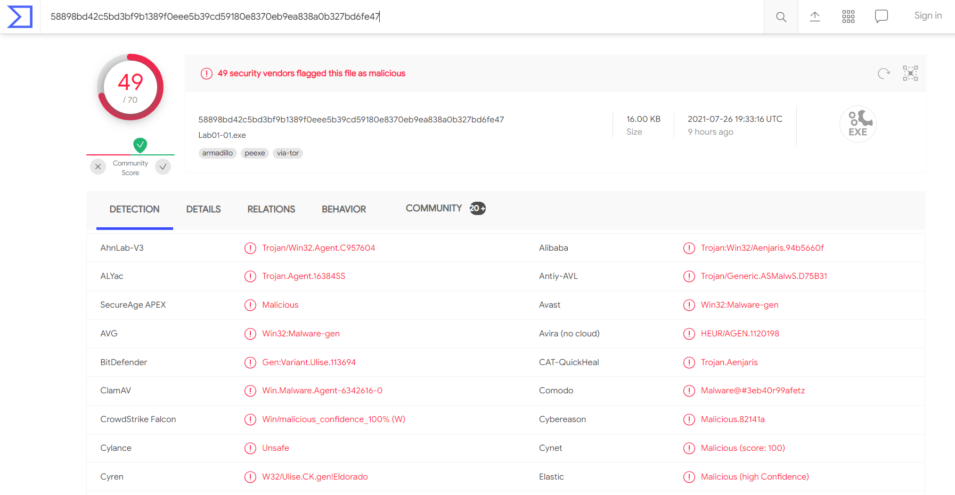Click alert icon beside Malicious (score: 100)
The image size is (955, 495).
click(689, 448)
